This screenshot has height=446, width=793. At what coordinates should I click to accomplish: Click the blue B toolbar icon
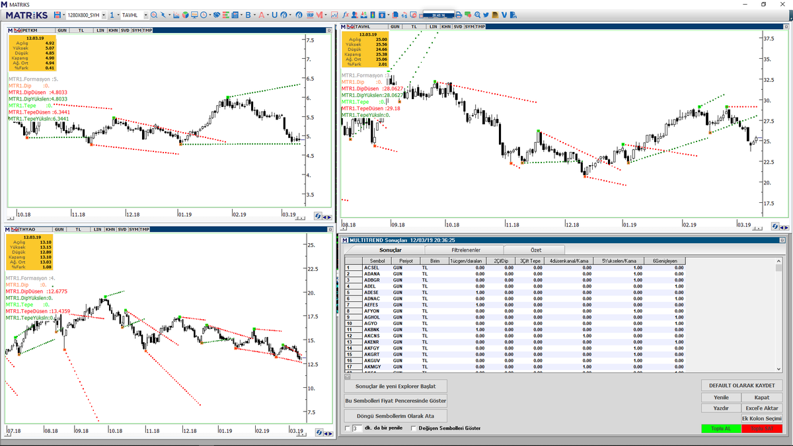[x=248, y=15]
